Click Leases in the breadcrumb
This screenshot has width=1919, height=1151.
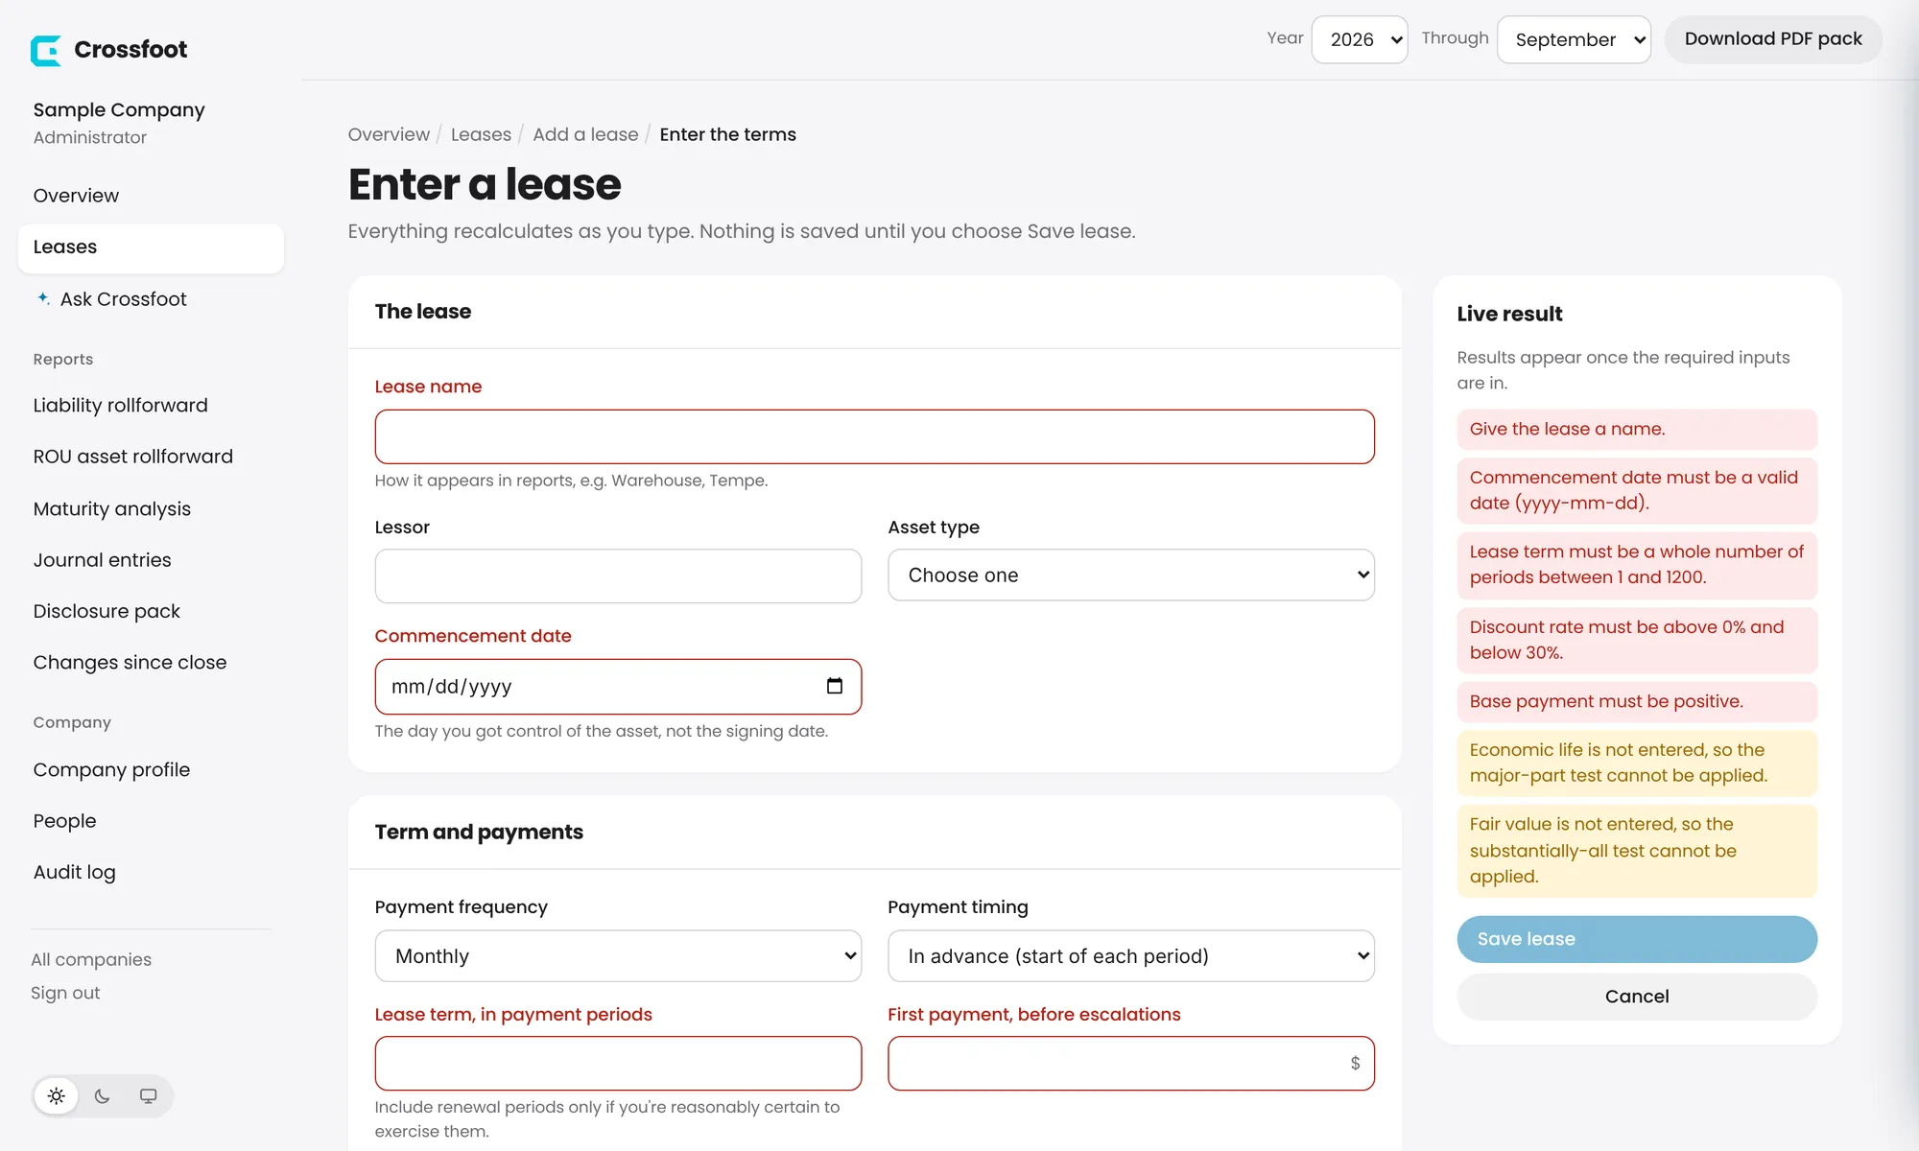[x=481, y=134]
